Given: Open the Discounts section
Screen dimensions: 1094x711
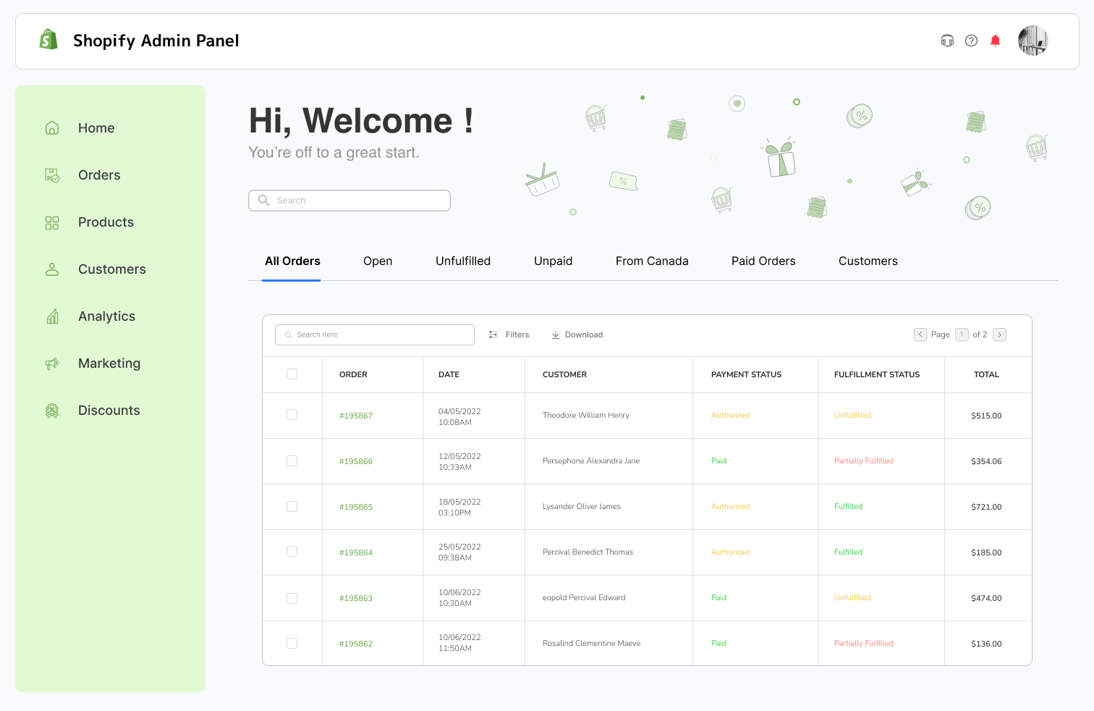Looking at the screenshot, I should tap(109, 410).
